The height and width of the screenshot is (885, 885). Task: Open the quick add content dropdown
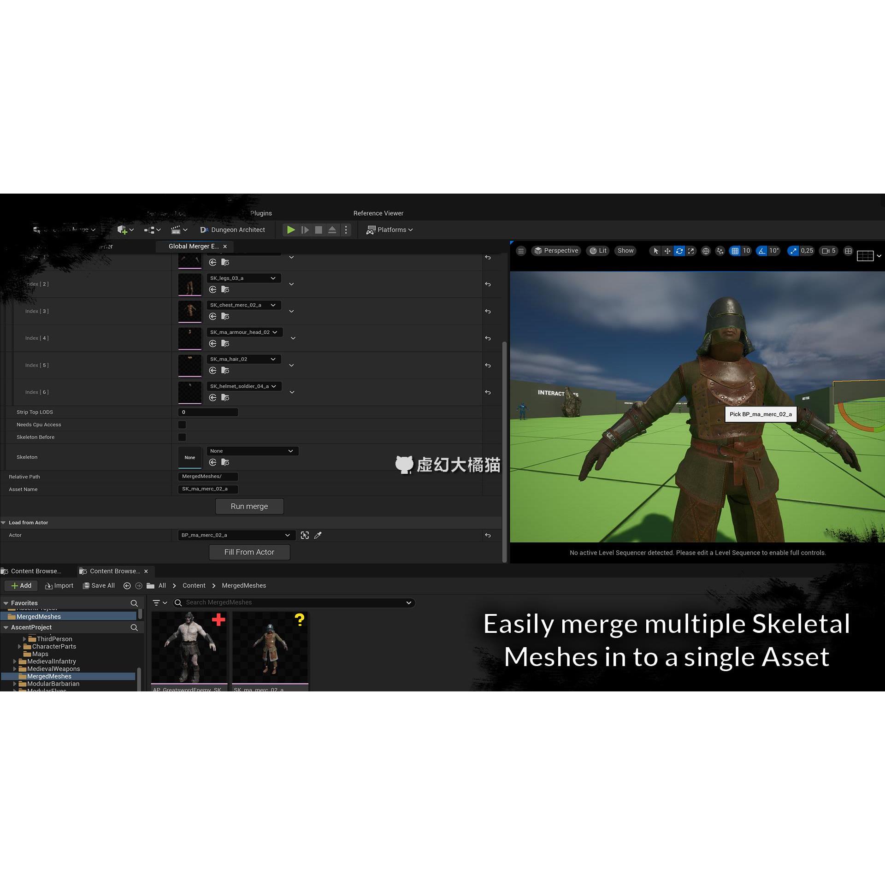coord(125,230)
